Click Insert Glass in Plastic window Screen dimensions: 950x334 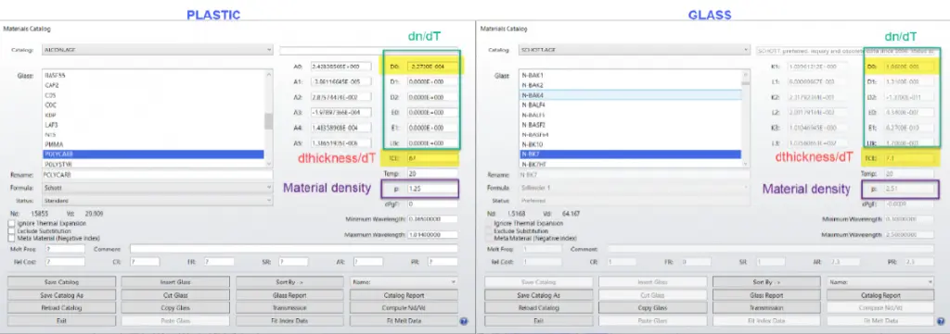click(175, 282)
